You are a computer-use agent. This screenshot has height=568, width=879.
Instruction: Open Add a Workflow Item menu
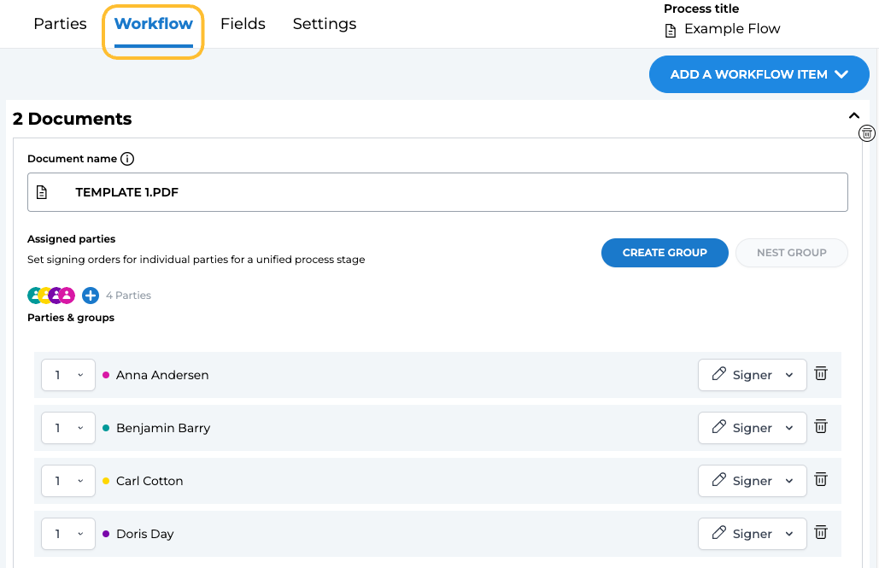759,74
